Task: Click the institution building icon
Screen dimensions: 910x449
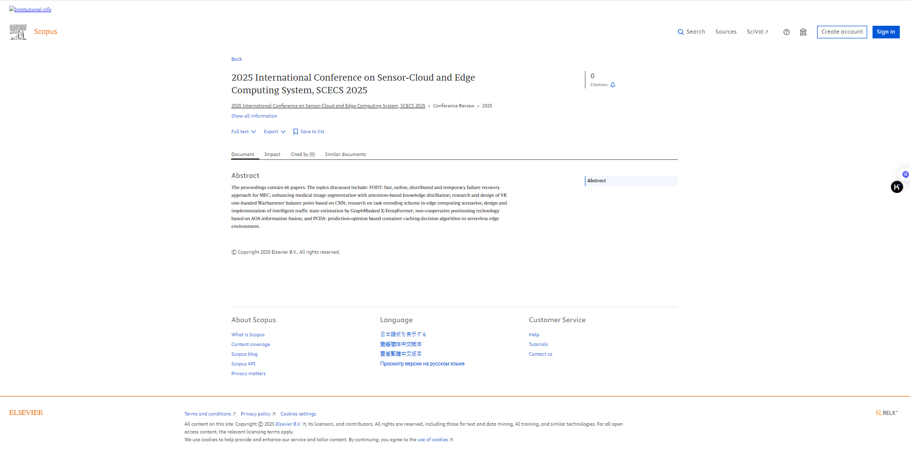Action: pos(803,32)
